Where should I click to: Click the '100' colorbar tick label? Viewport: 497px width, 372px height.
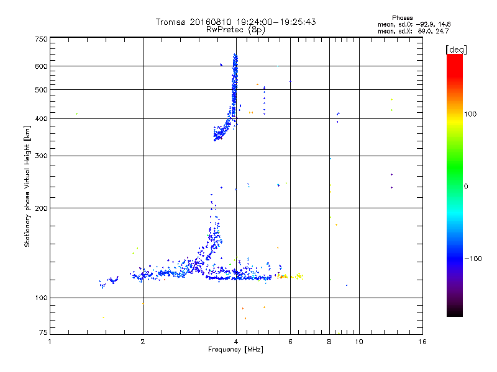(470, 114)
